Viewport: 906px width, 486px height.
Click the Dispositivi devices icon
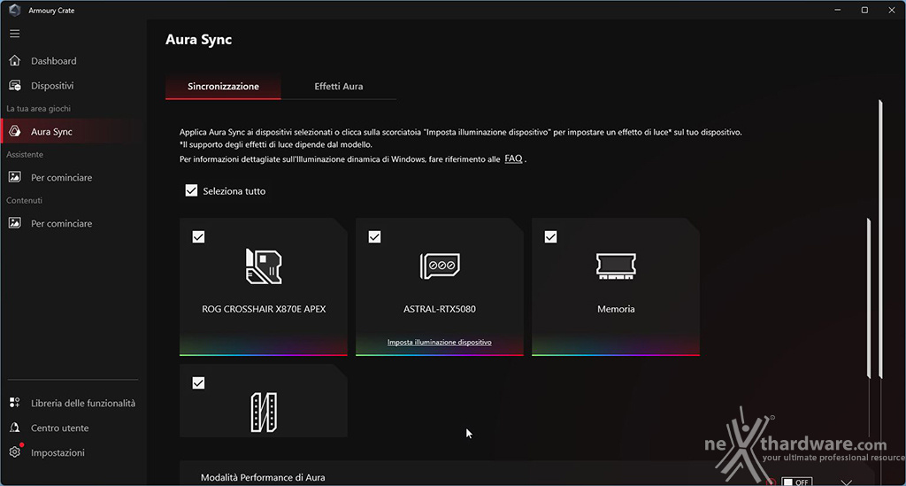click(x=15, y=86)
